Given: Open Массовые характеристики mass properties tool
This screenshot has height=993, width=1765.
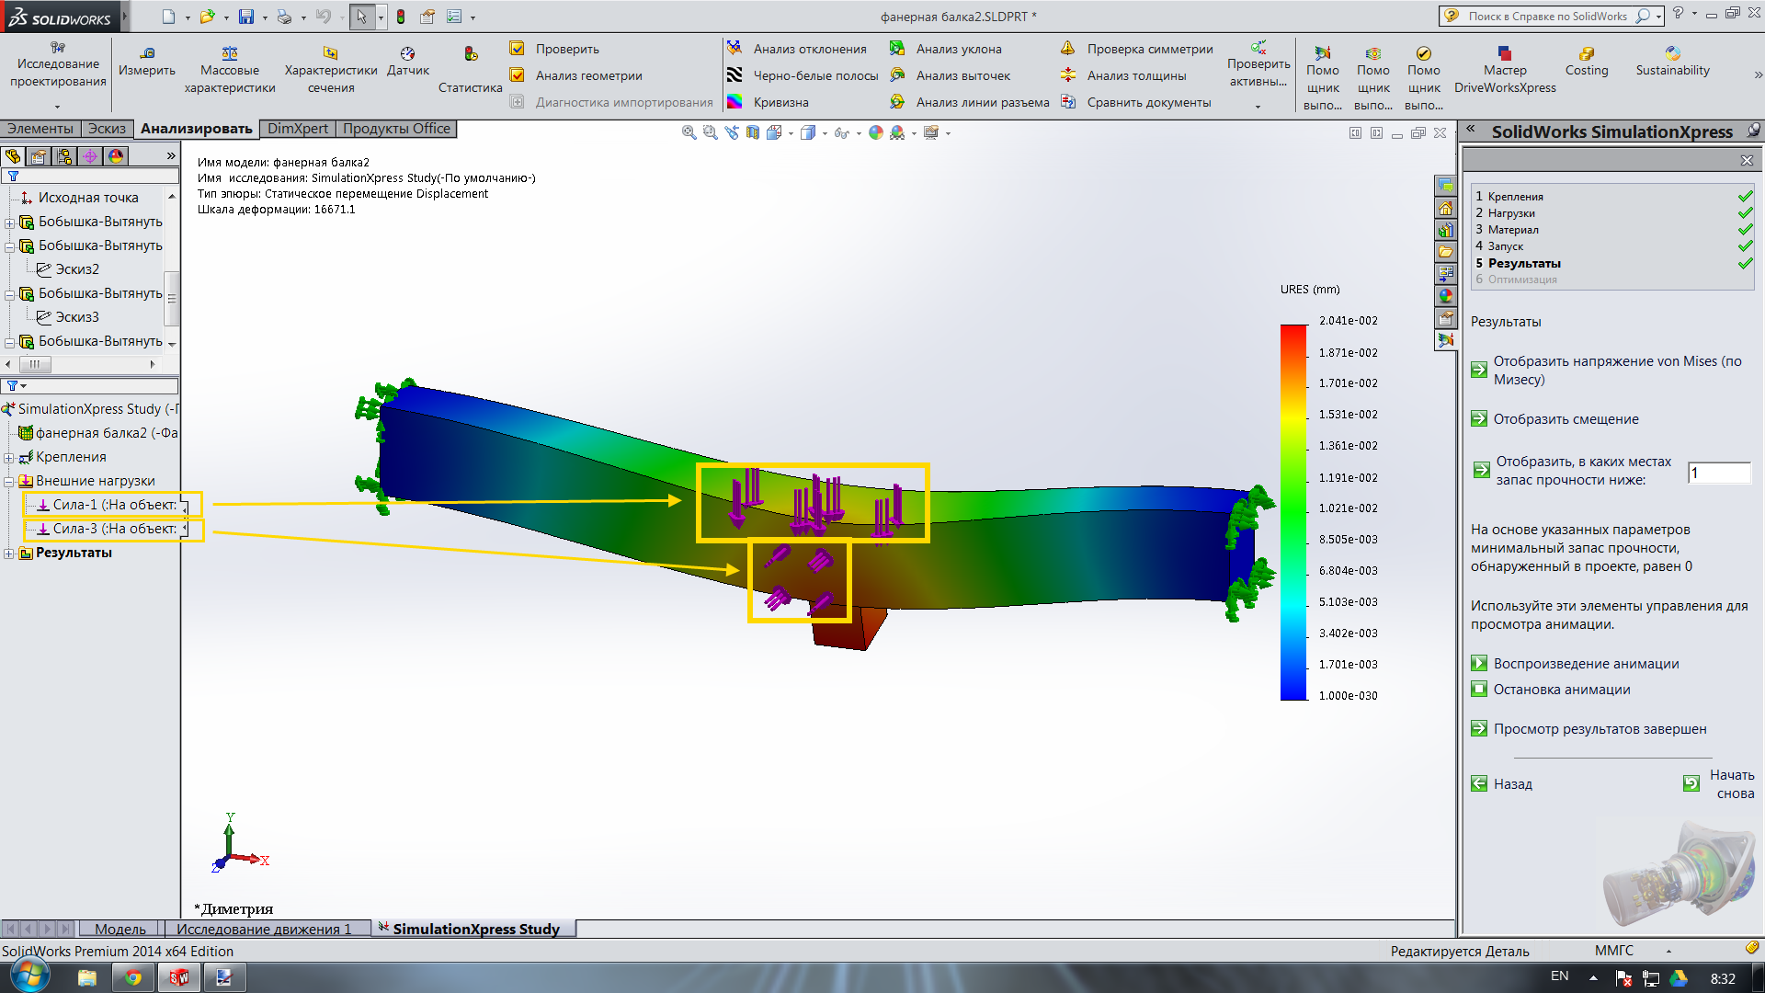Looking at the screenshot, I should [230, 53].
